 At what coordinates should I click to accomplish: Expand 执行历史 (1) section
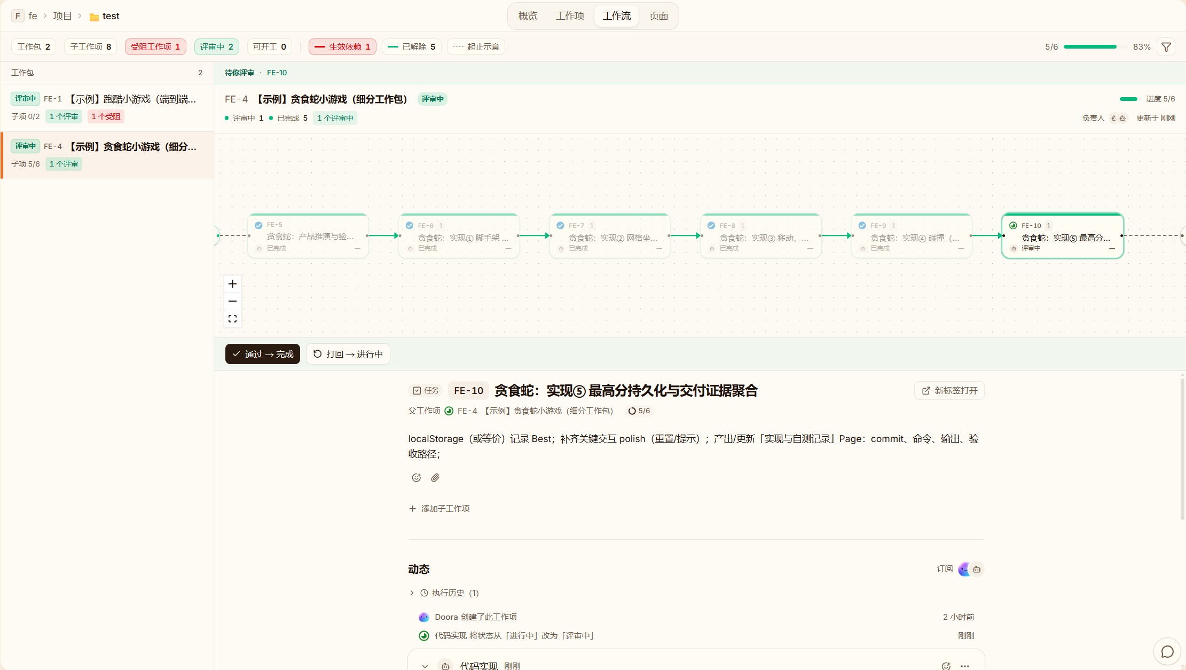click(x=444, y=593)
